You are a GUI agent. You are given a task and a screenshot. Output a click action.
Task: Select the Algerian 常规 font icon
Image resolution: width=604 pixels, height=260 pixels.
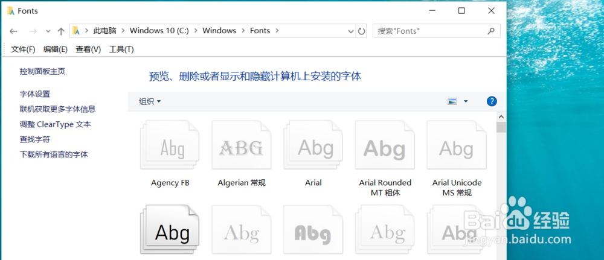click(x=242, y=145)
